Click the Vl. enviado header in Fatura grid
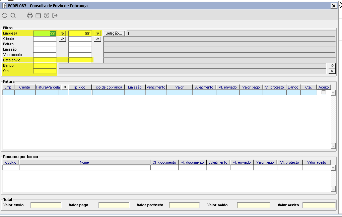 228,87
